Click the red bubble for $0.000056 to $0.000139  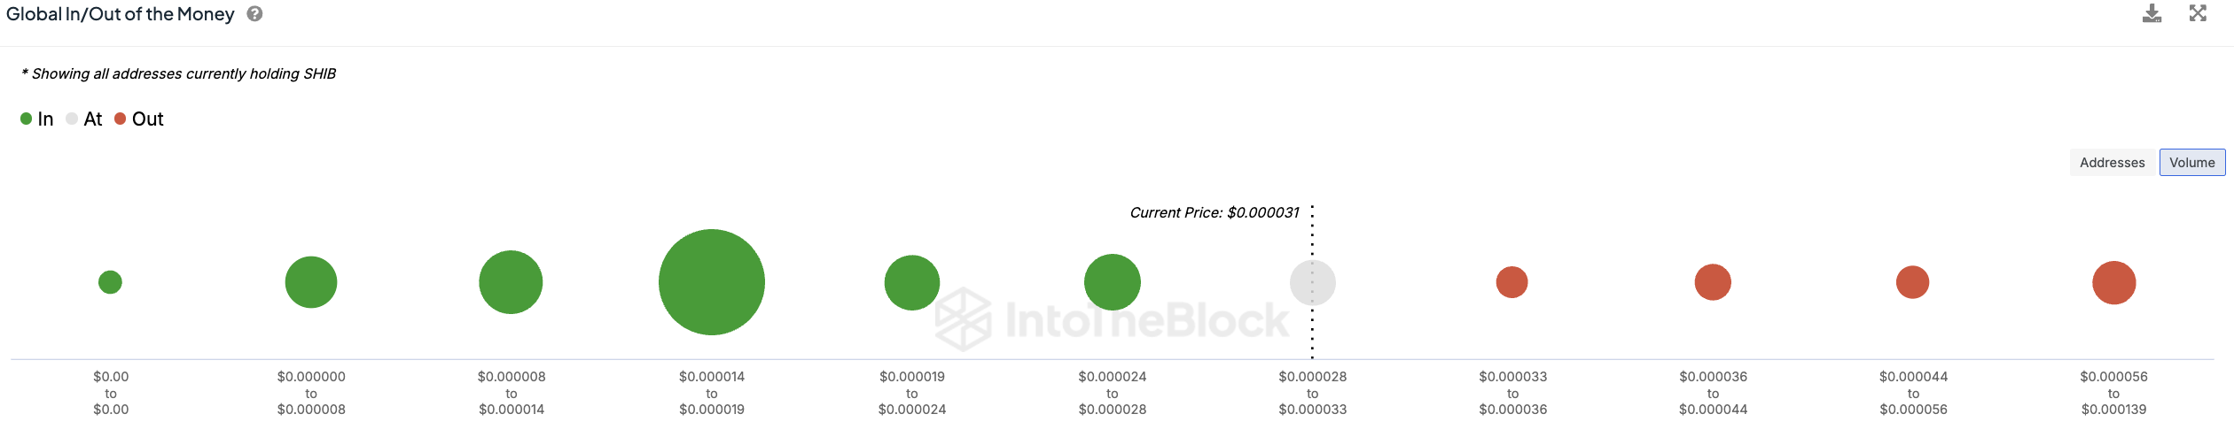pos(2114,282)
